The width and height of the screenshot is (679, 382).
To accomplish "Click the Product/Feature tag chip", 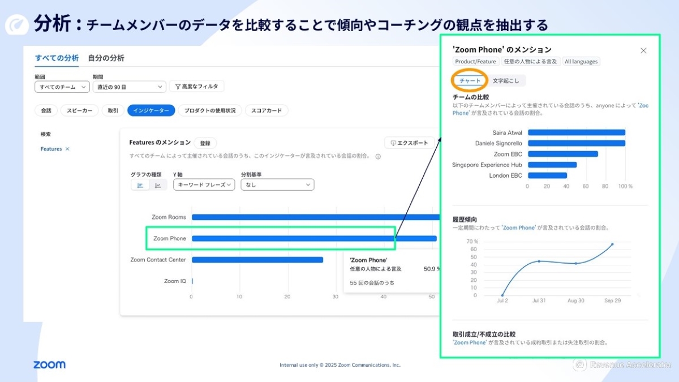I will coord(475,62).
